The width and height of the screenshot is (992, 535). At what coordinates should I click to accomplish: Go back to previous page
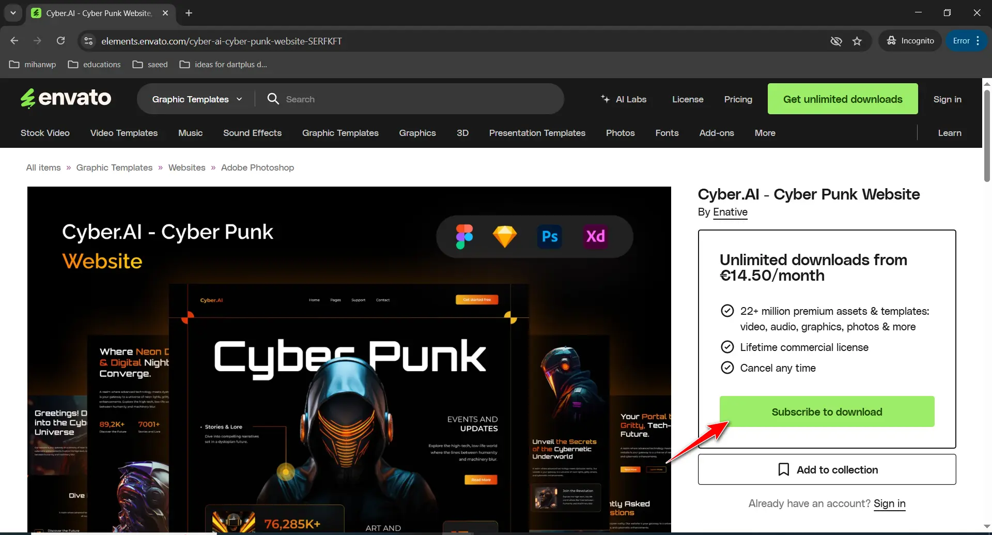pos(14,41)
